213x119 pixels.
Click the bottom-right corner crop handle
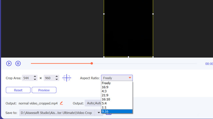point(153,57)
